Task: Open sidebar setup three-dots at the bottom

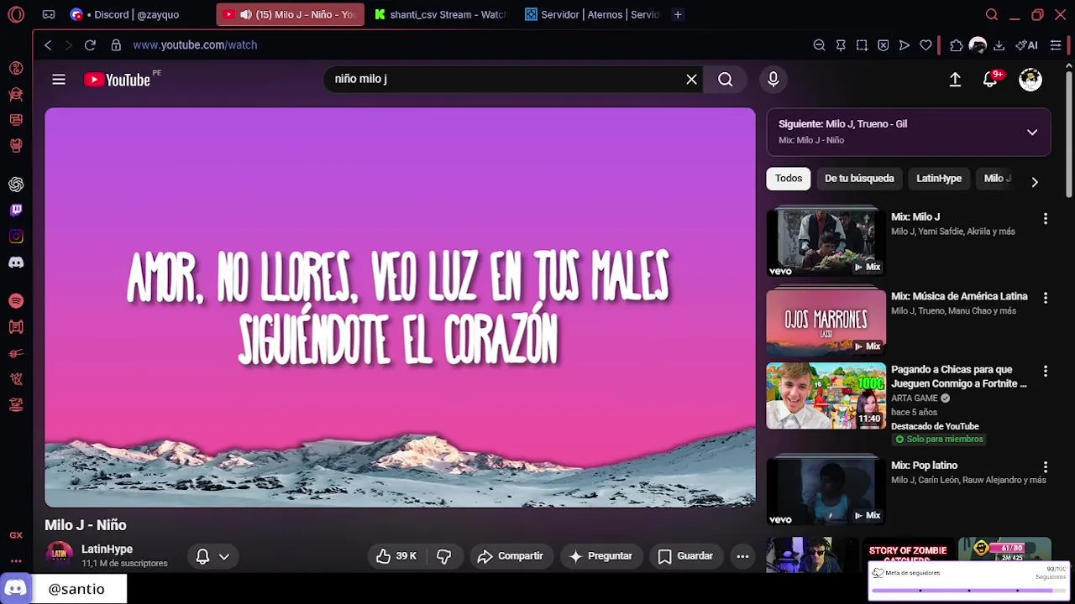Action: pos(16,561)
